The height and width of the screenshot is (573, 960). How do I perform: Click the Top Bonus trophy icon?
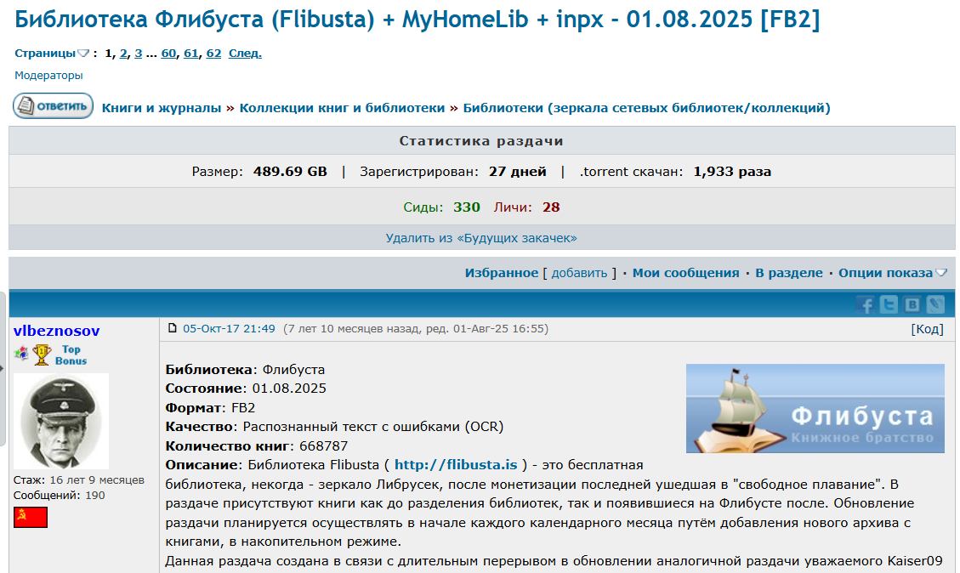coord(43,355)
